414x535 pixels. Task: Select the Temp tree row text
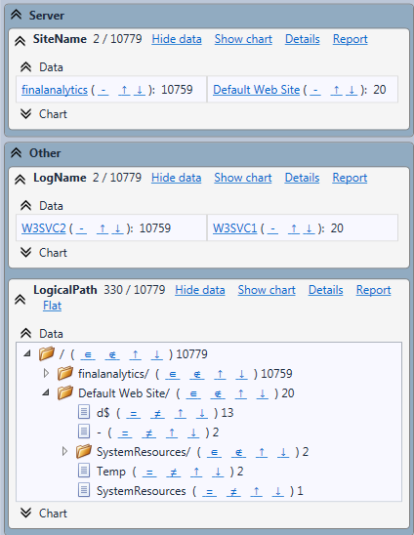[x=111, y=472]
